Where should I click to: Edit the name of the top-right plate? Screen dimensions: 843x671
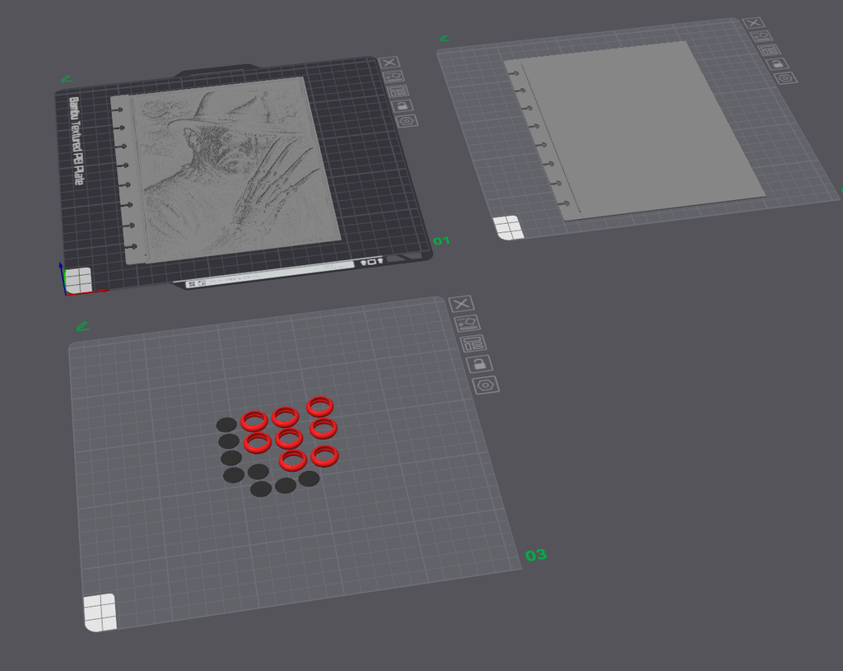pos(445,39)
